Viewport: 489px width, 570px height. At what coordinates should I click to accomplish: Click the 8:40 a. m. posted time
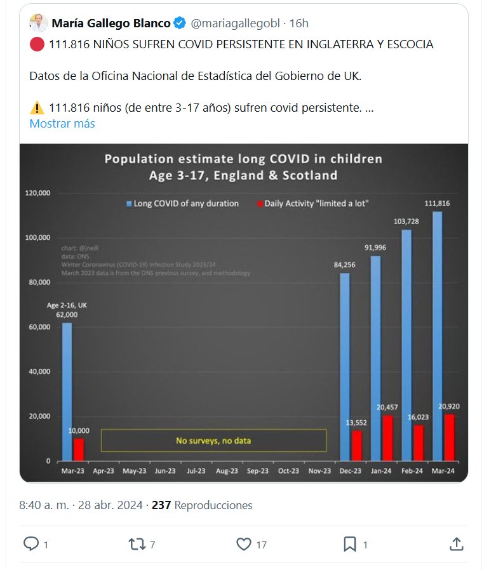tap(44, 505)
